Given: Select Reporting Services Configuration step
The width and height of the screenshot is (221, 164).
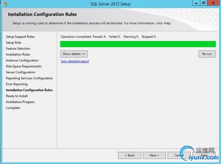Looking at the screenshot, I should pyautogui.click(x=29, y=78).
